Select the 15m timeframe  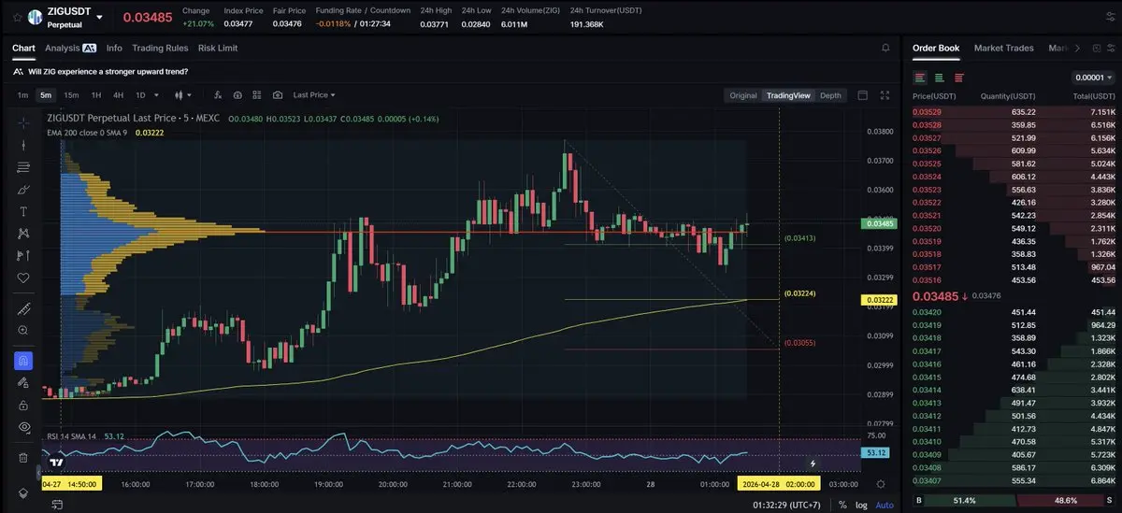(x=71, y=95)
